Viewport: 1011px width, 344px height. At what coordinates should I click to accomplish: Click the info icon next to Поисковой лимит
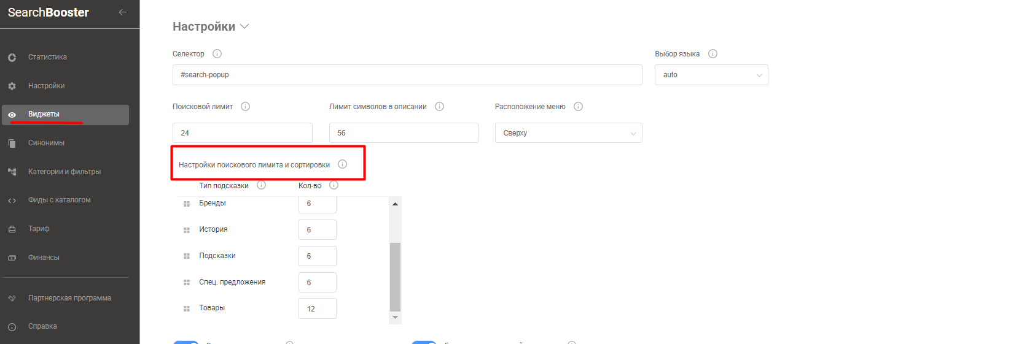click(x=245, y=107)
